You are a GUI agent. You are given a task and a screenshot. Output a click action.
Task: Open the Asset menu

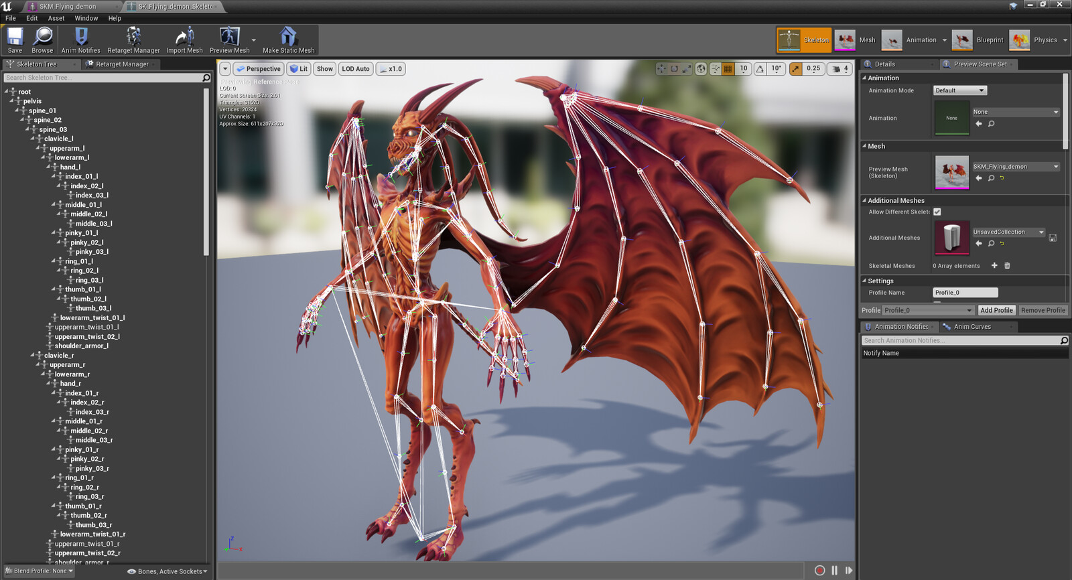click(56, 18)
